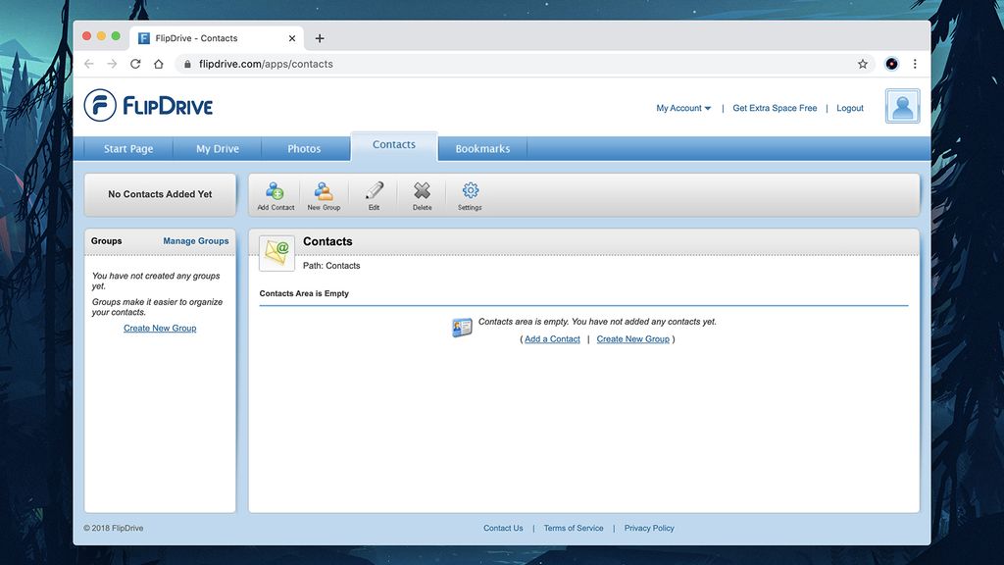Open the profile avatar icon

pos(901,105)
